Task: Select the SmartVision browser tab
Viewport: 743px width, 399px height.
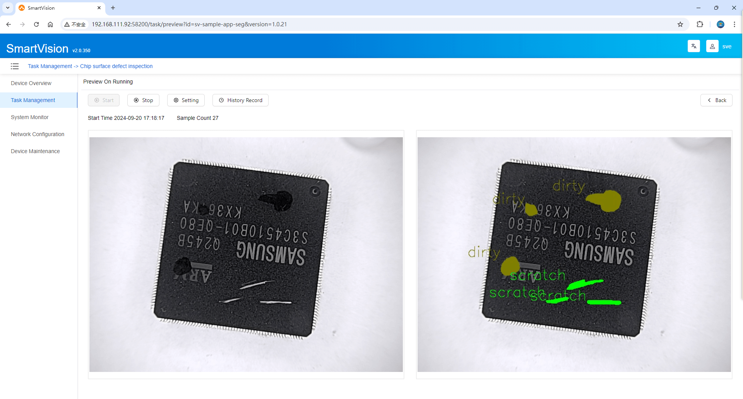Action: tap(60, 8)
